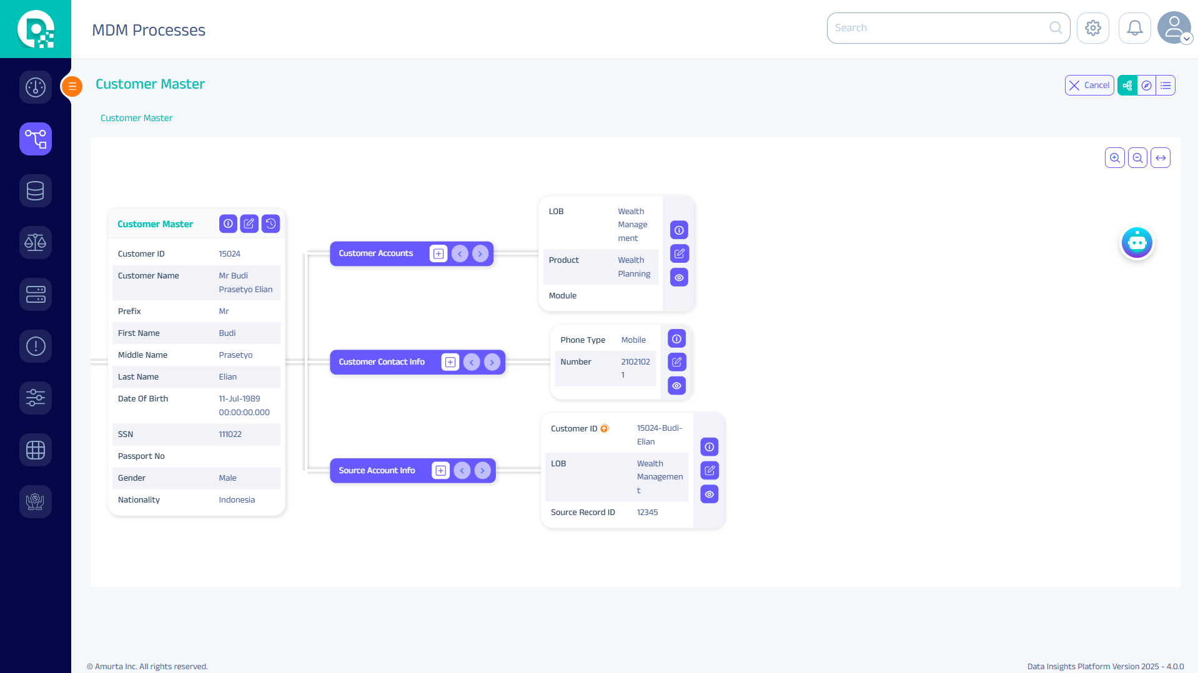1198x673 pixels.
Task: Click the balance scale icon in the sidebar
Action: (x=36, y=242)
